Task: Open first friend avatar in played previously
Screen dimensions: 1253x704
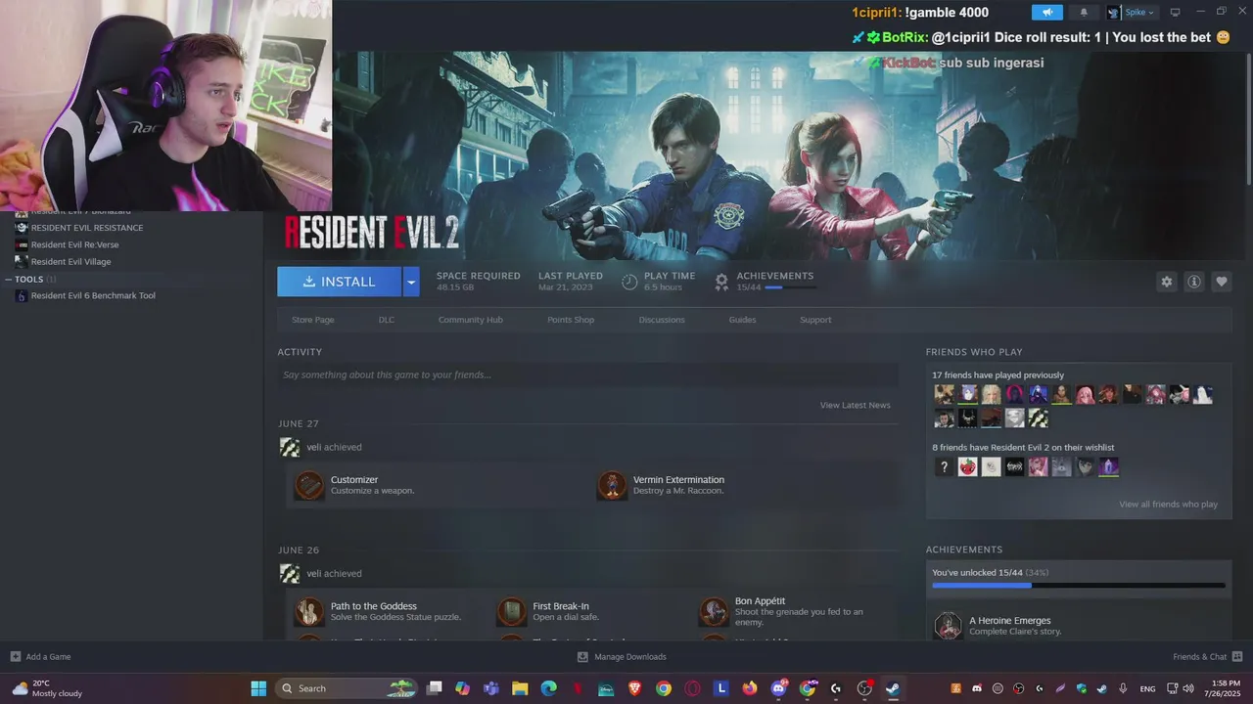Action: [x=944, y=394]
